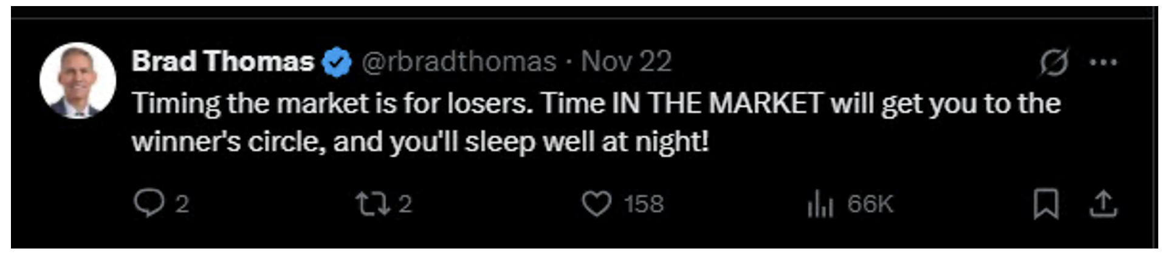Click the repost arrows icon
1168x257 pixels.
pos(373,204)
